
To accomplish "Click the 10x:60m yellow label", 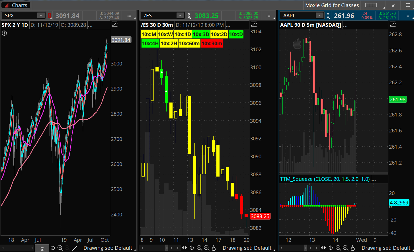I will [189, 44].
